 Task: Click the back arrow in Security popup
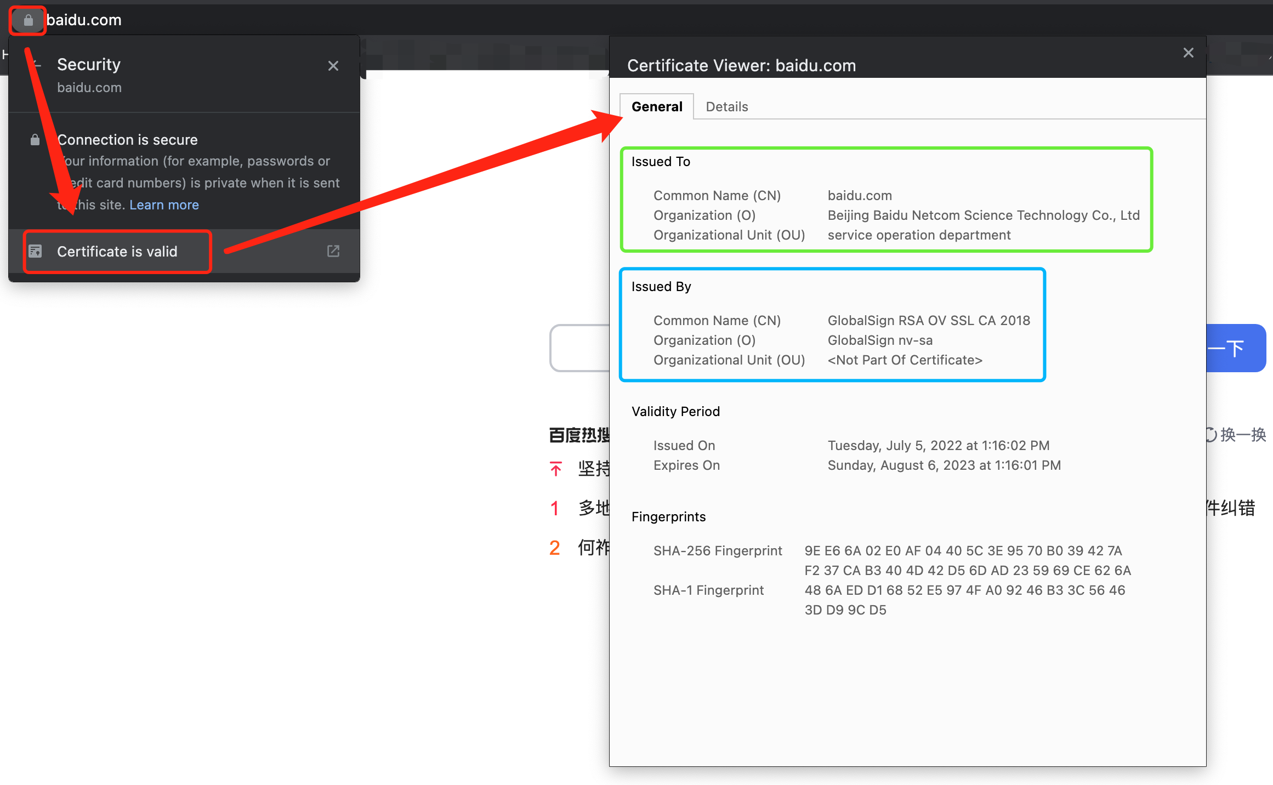(x=36, y=65)
